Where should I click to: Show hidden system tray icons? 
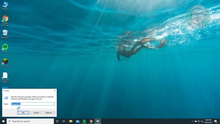(x=192, y=121)
